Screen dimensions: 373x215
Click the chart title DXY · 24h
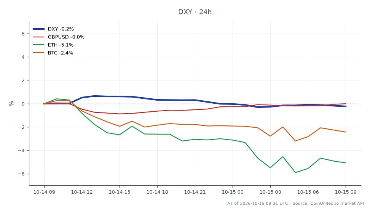pos(195,12)
